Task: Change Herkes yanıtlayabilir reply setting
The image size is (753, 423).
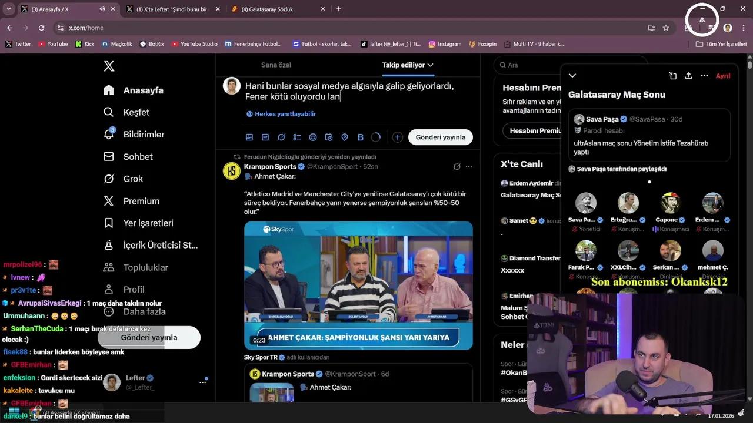Action: click(x=281, y=114)
